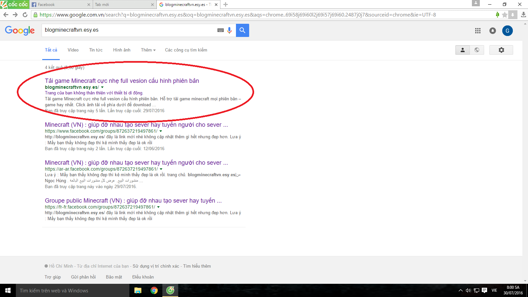Screen dimensions: 528x297
Task: Click the green 'à' Vietnamese typing icon
Action: tap(497, 15)
